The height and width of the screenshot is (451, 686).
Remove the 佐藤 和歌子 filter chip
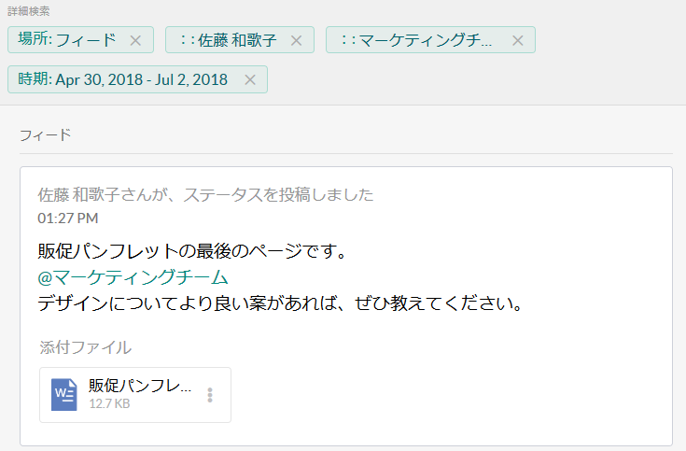[297, 40]
